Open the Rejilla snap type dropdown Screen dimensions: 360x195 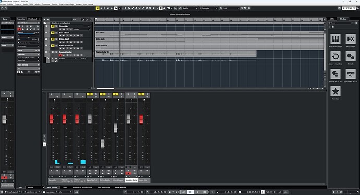tap(190, 8)
